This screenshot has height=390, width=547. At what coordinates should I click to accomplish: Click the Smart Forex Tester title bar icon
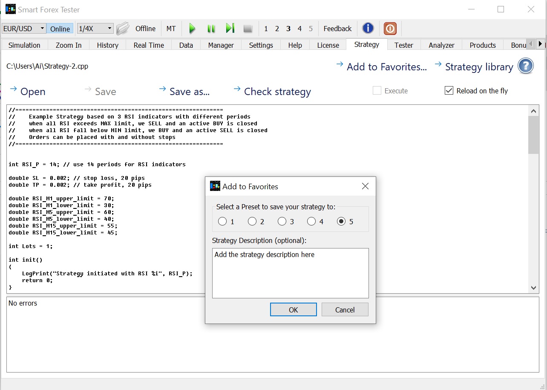tap(10, 9)
